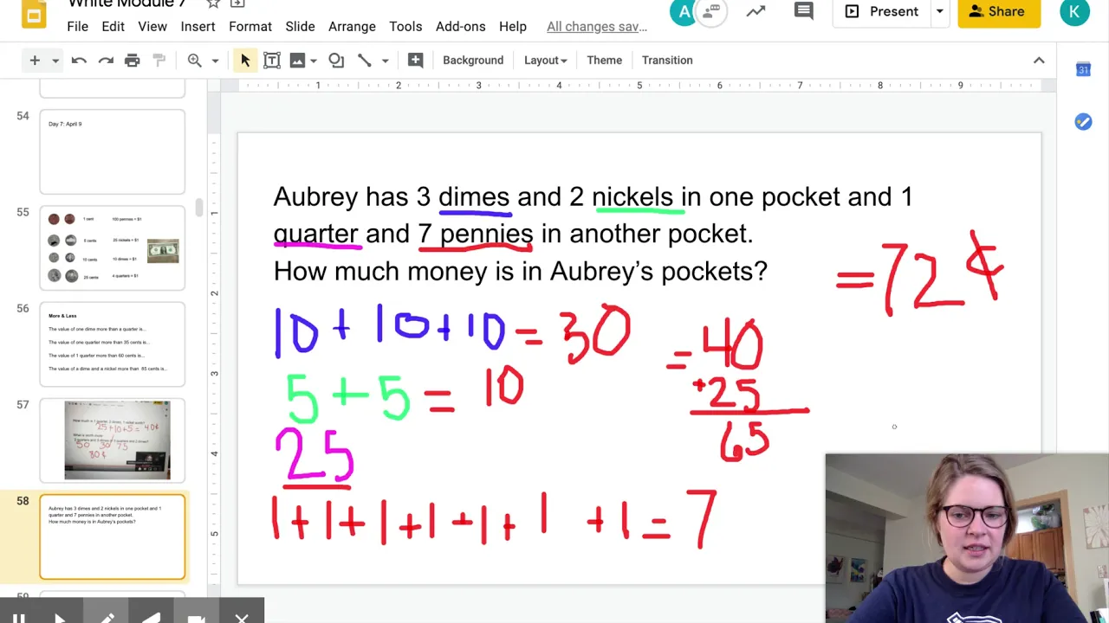Open the Edit menu
Screen dimensions: 1109x623
pyautogui.click(x=113, y=27)
